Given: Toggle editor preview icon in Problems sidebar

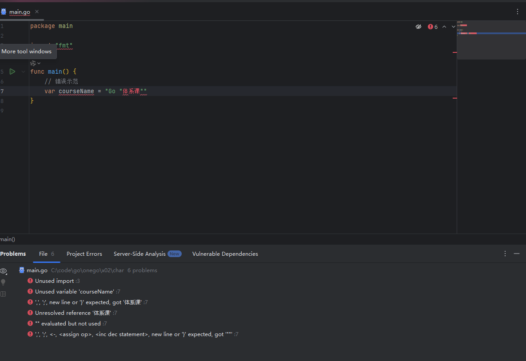Looking at the screenshot, I should [x=4, y=294].
